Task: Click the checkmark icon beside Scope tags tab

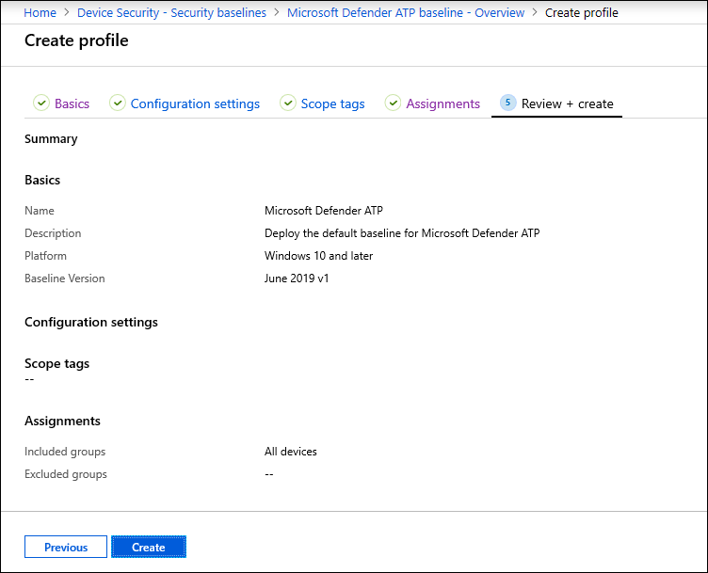Action: pos(288,103)
